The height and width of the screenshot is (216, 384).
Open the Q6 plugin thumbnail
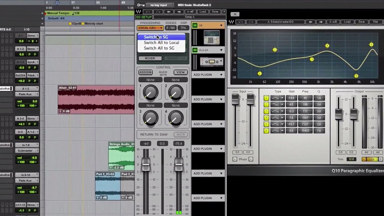pos(211,37)
